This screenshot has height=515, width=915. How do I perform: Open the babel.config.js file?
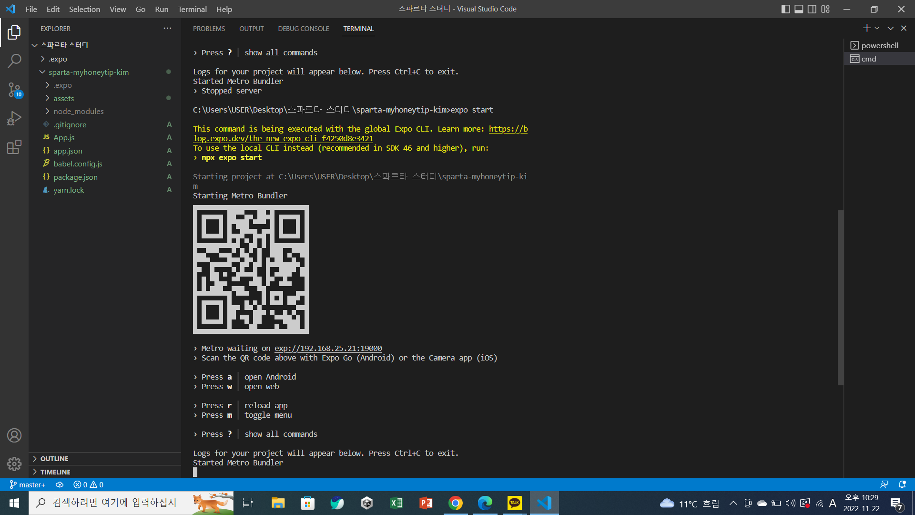[105, 164]
